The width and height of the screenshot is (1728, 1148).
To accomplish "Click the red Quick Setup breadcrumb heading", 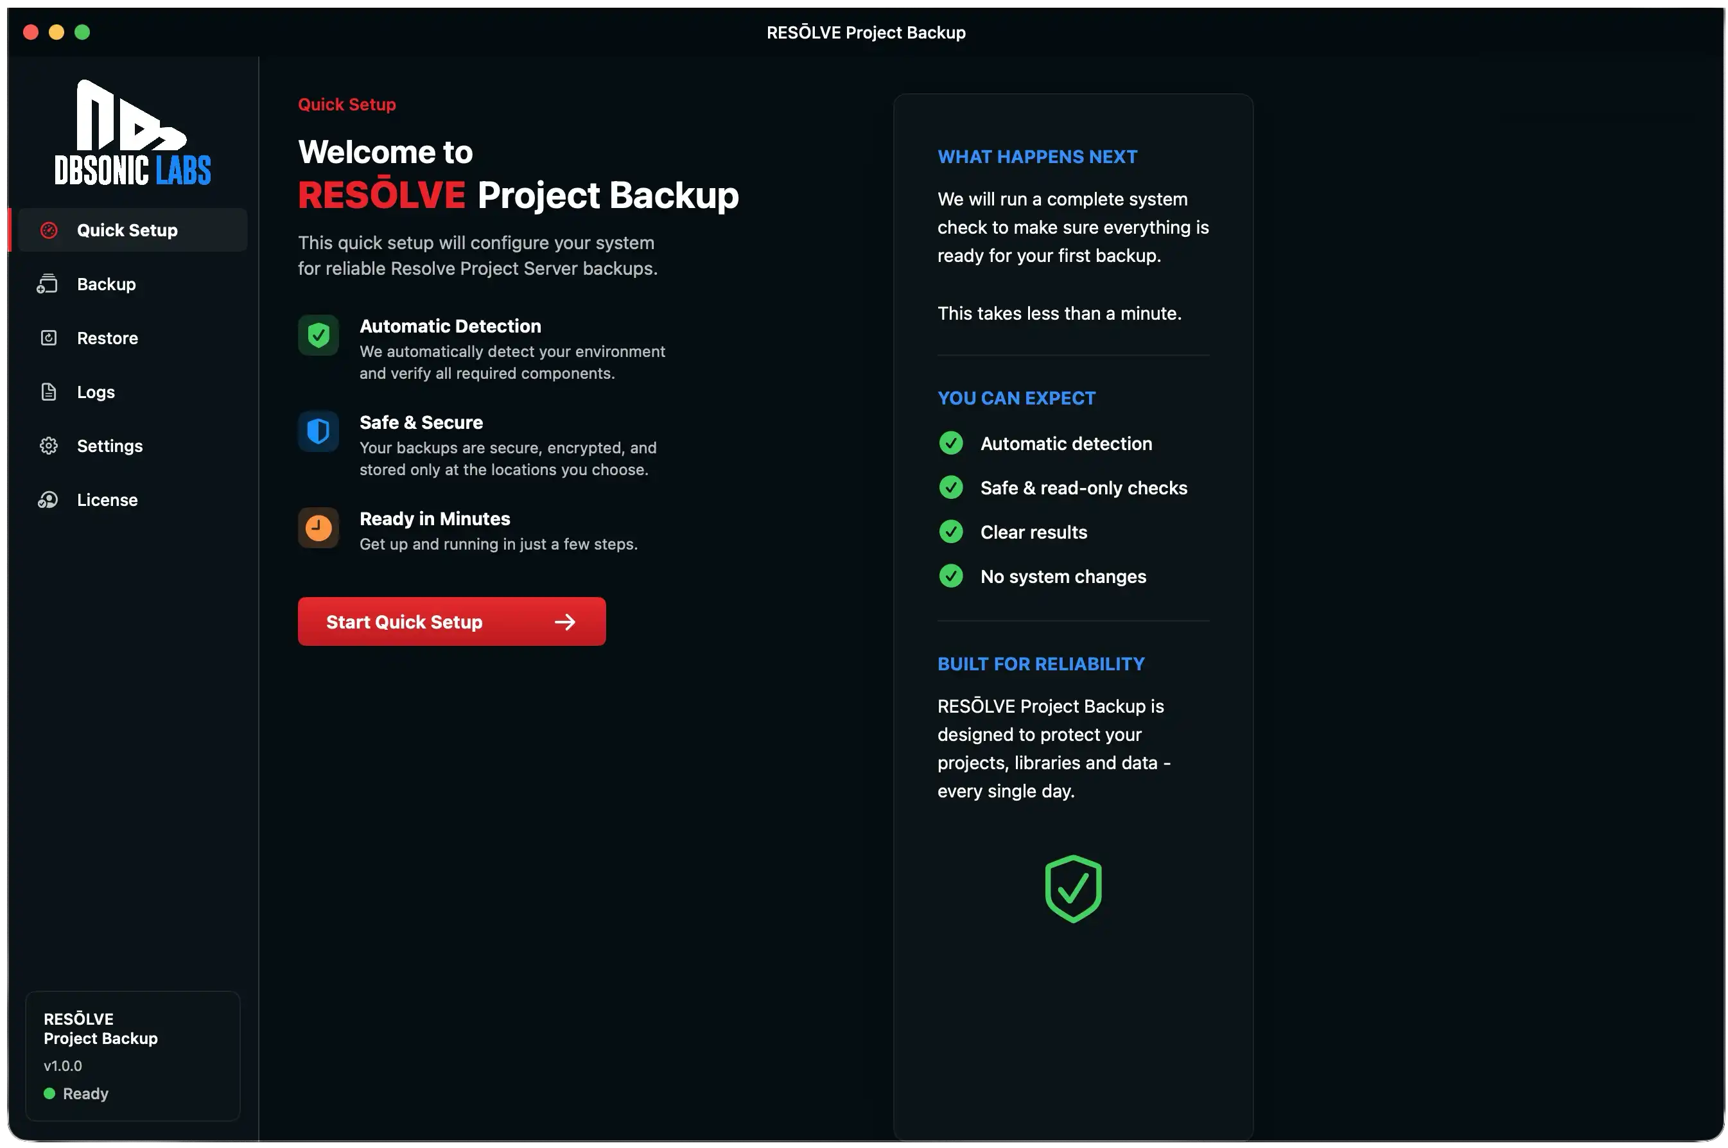I will point(347,104).
